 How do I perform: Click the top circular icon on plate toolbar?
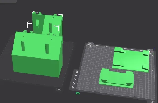77,72
